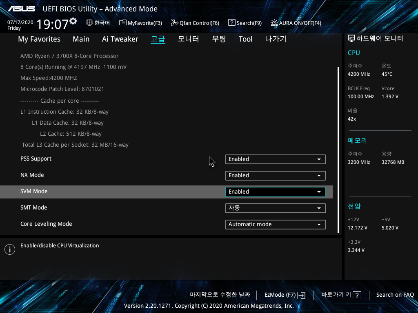Open MyFavorite(F3) list icon
Screen dimensions: 418x313
point(122,23)
